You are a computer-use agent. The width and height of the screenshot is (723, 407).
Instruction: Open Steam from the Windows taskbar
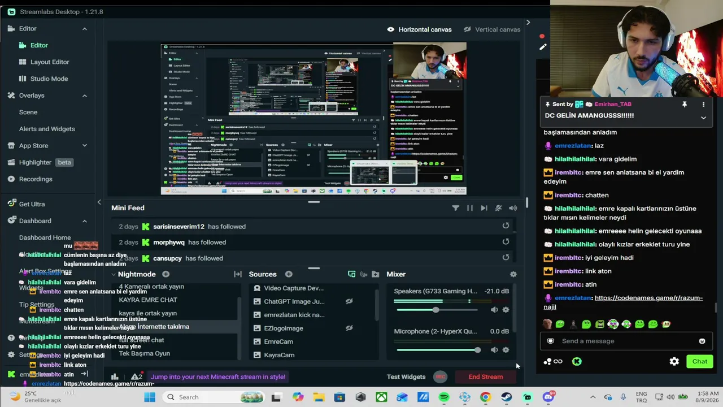pyautogui.click(x=507, y=397)
